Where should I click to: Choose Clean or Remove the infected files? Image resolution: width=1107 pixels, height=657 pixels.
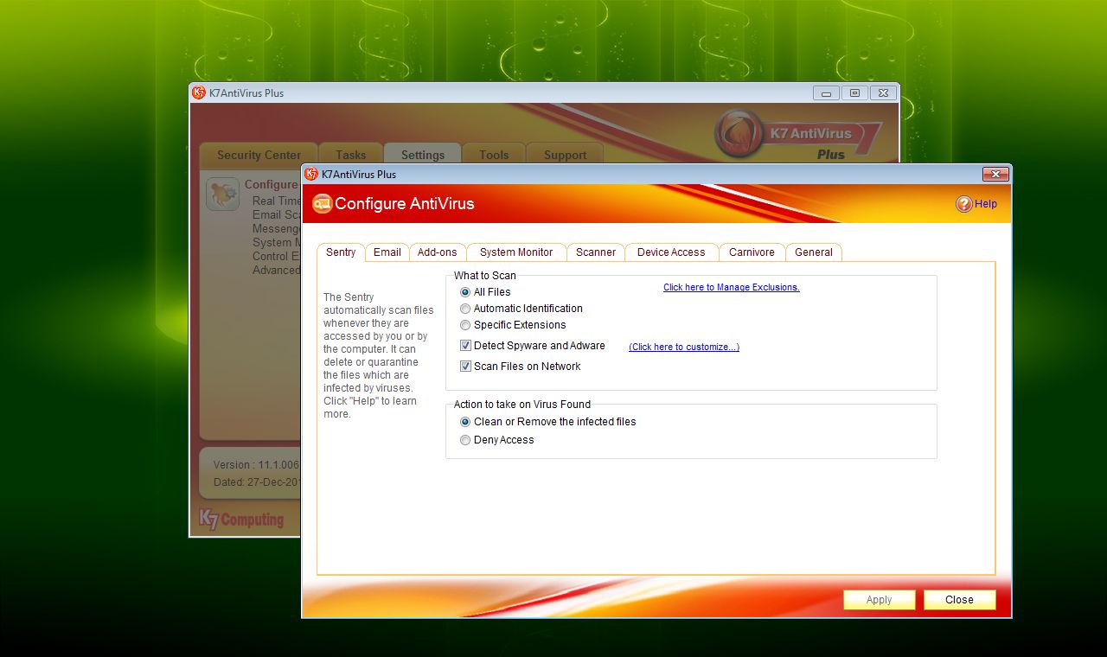(x=465, y=422)
